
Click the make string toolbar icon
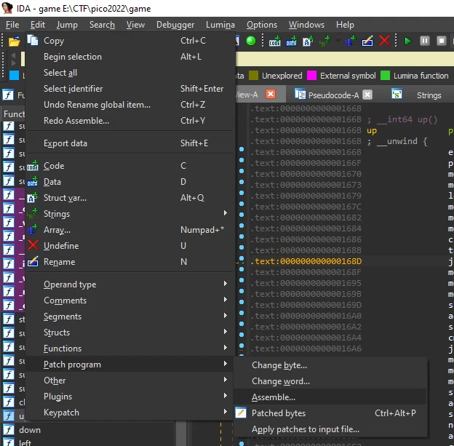(325, 41)
